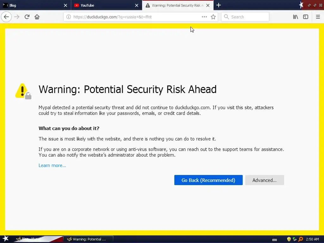
Task: Click the forward navigation arrow
Action: pyautogui.click(x=17, y=17)
